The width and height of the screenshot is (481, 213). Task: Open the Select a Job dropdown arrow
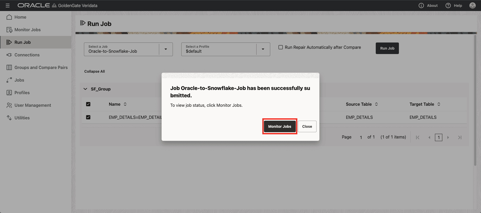click(x=166, y=49)
